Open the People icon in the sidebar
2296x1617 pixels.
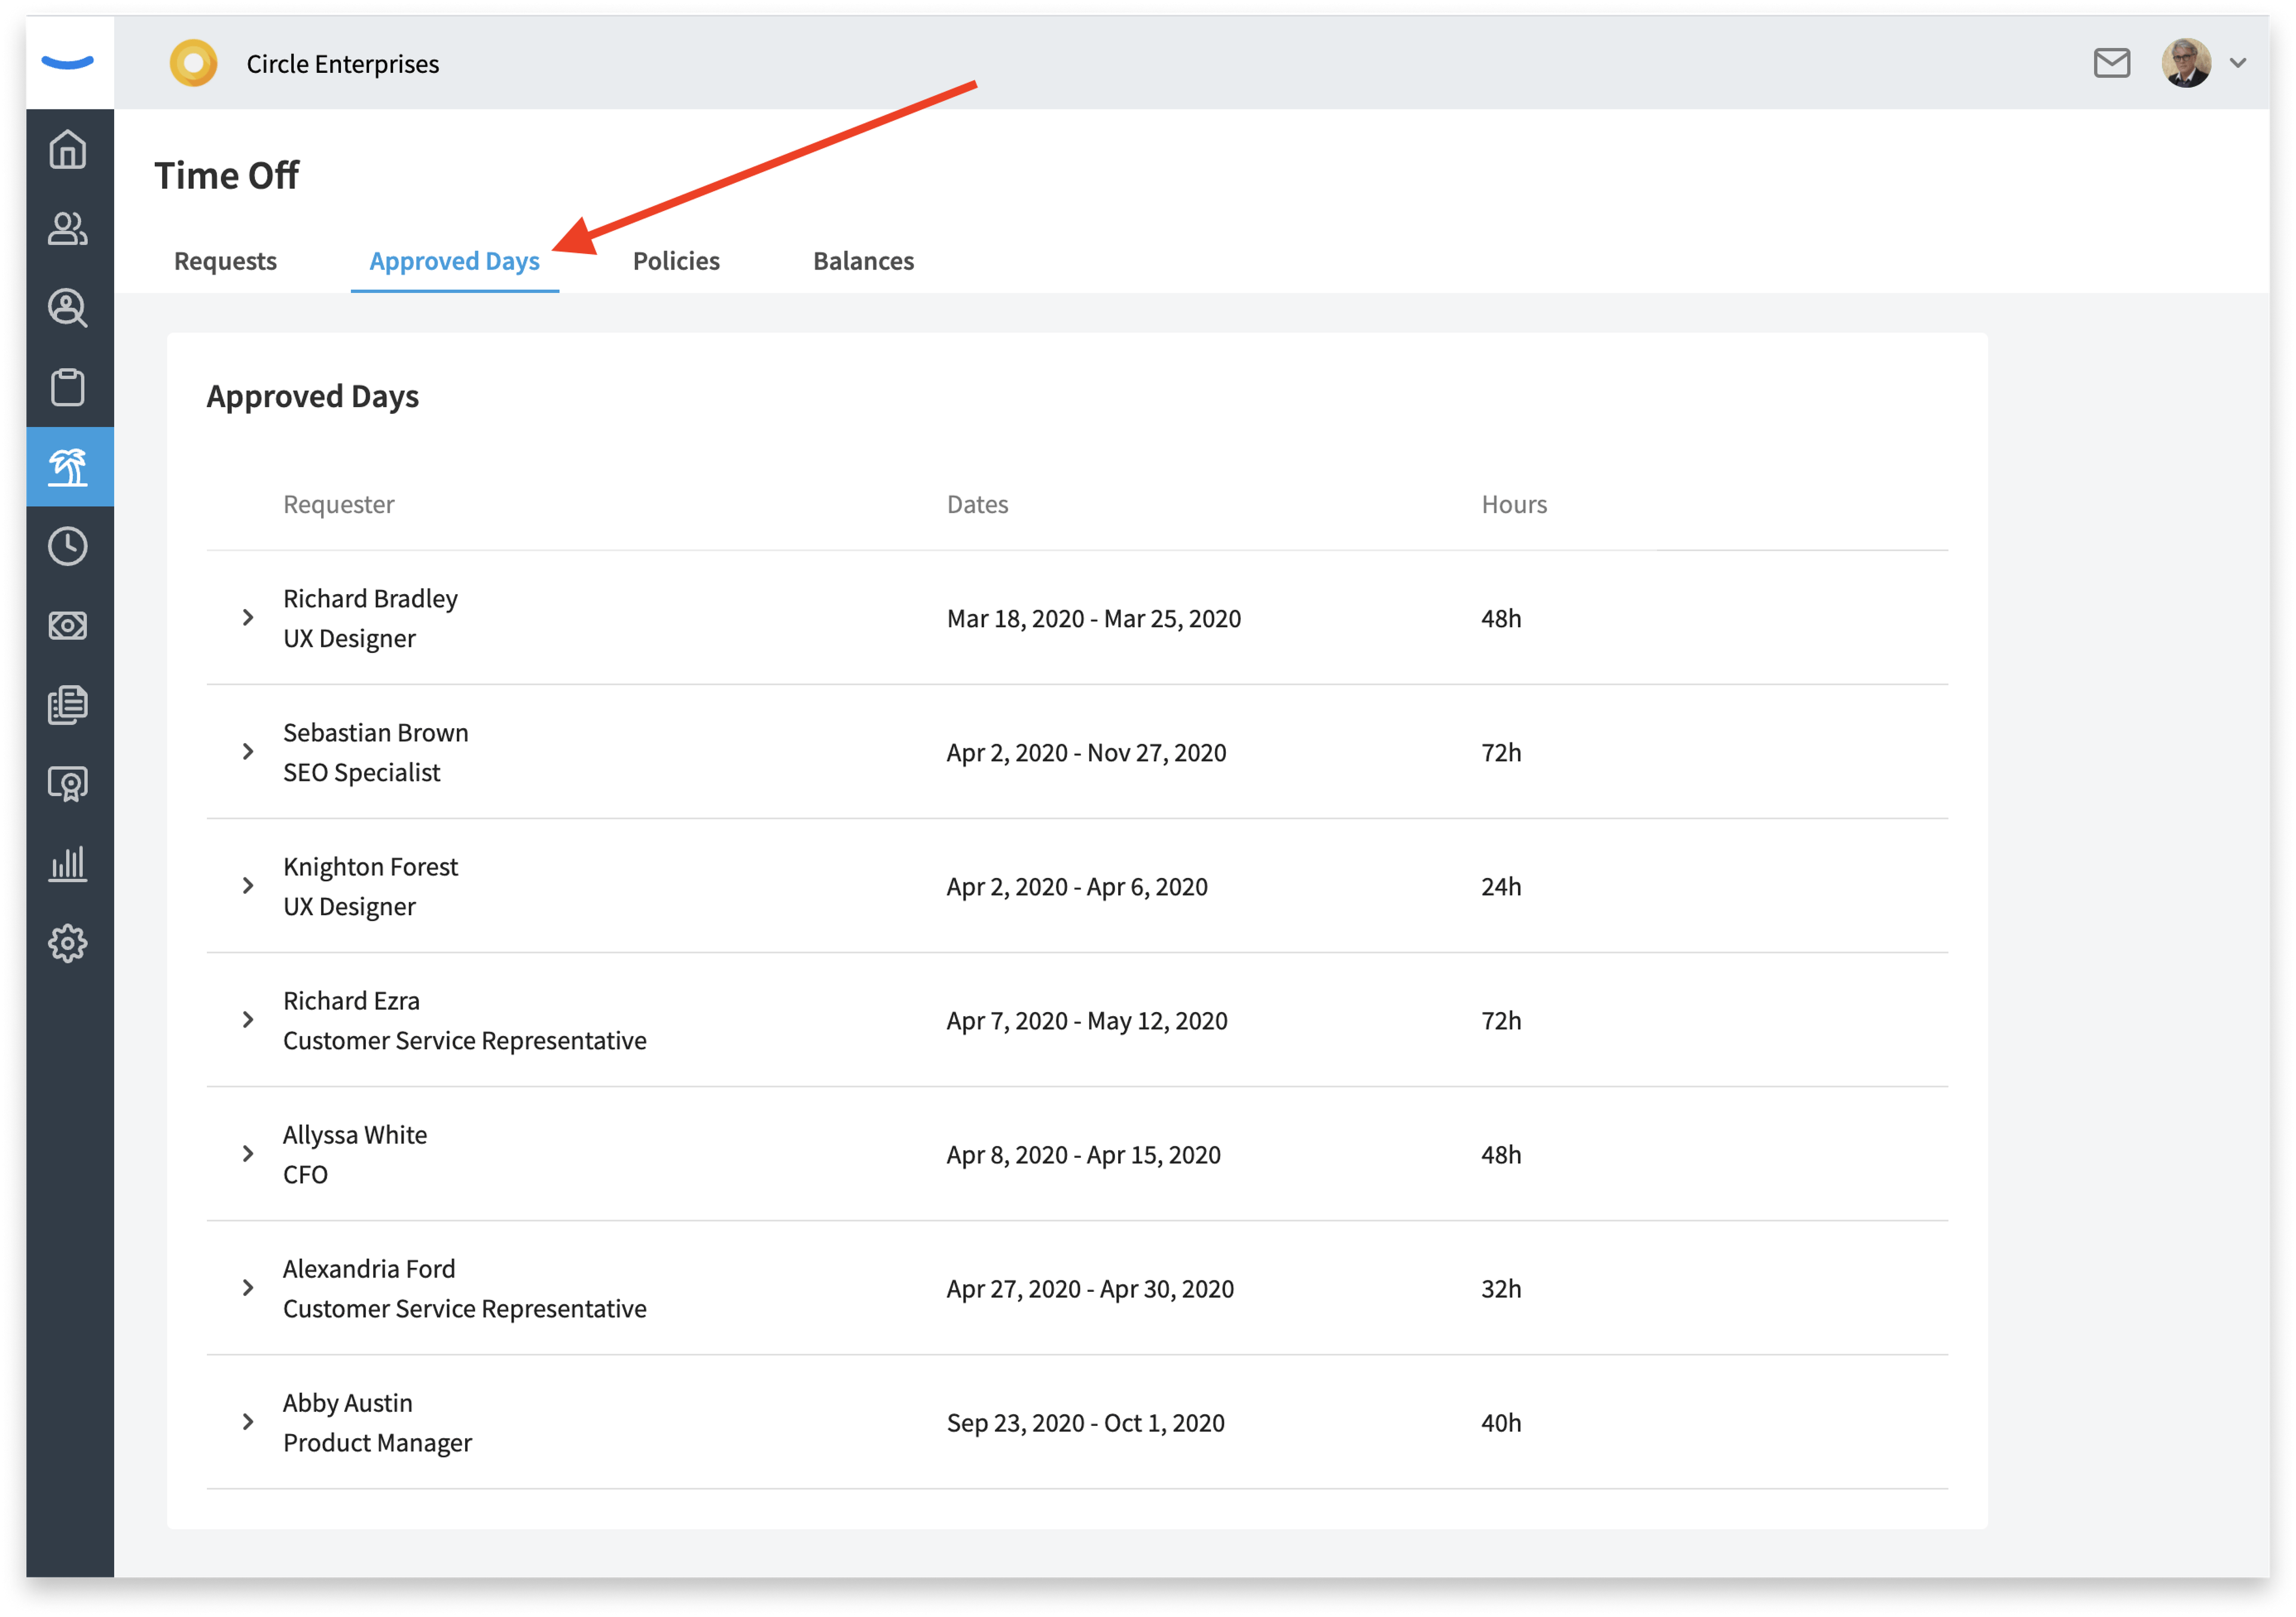pyautogui.click(x=68, y=229)
